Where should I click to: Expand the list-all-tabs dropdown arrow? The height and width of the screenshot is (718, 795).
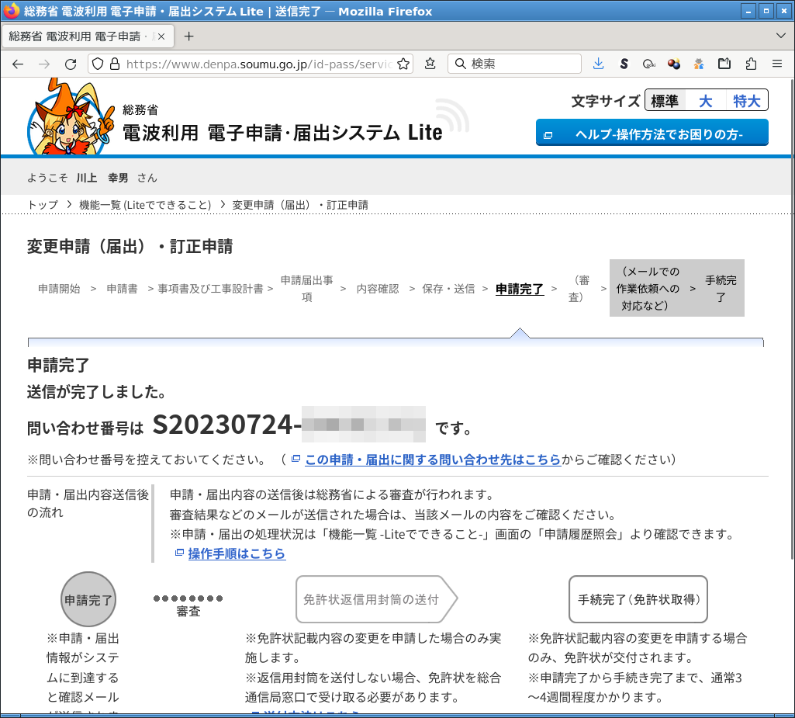coord(780,36)
